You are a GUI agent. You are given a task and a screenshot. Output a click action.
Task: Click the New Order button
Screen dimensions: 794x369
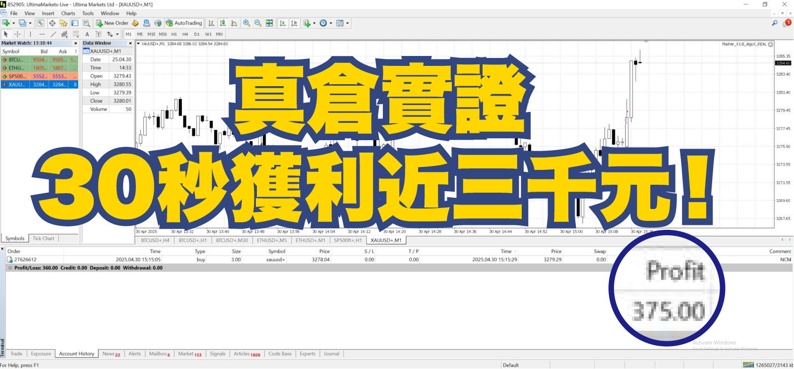(x=112, y=23)
